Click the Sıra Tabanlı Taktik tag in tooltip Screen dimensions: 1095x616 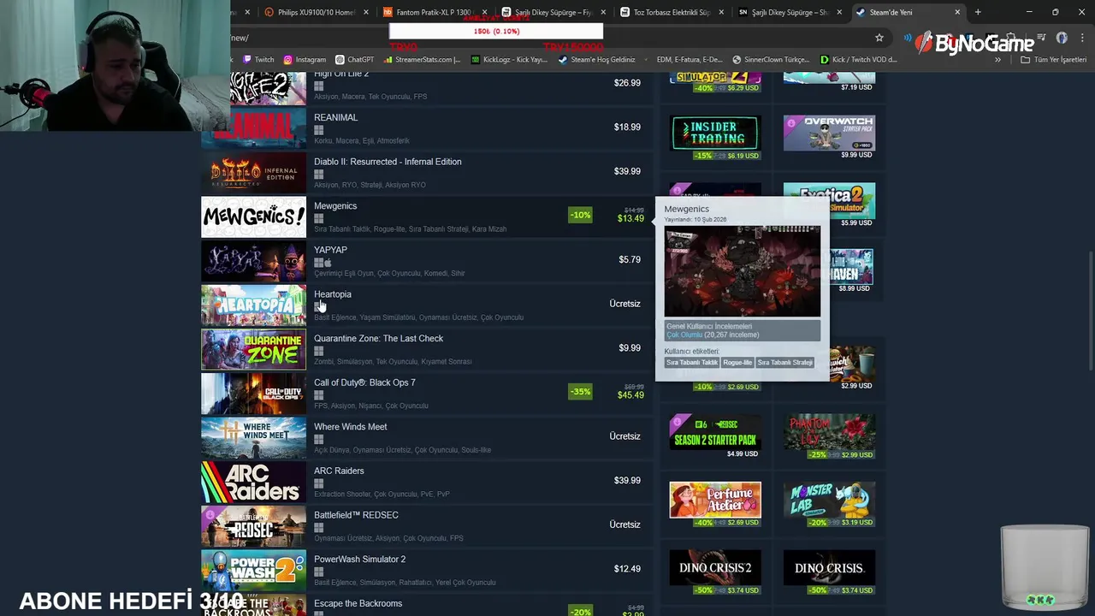692,363
